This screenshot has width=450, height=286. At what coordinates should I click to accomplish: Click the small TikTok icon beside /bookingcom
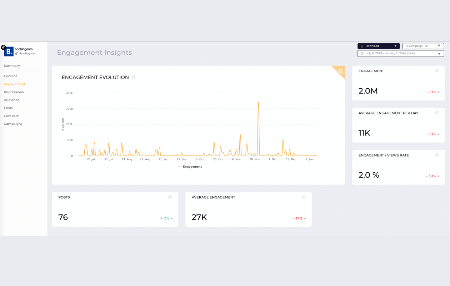tap(16, 53)
